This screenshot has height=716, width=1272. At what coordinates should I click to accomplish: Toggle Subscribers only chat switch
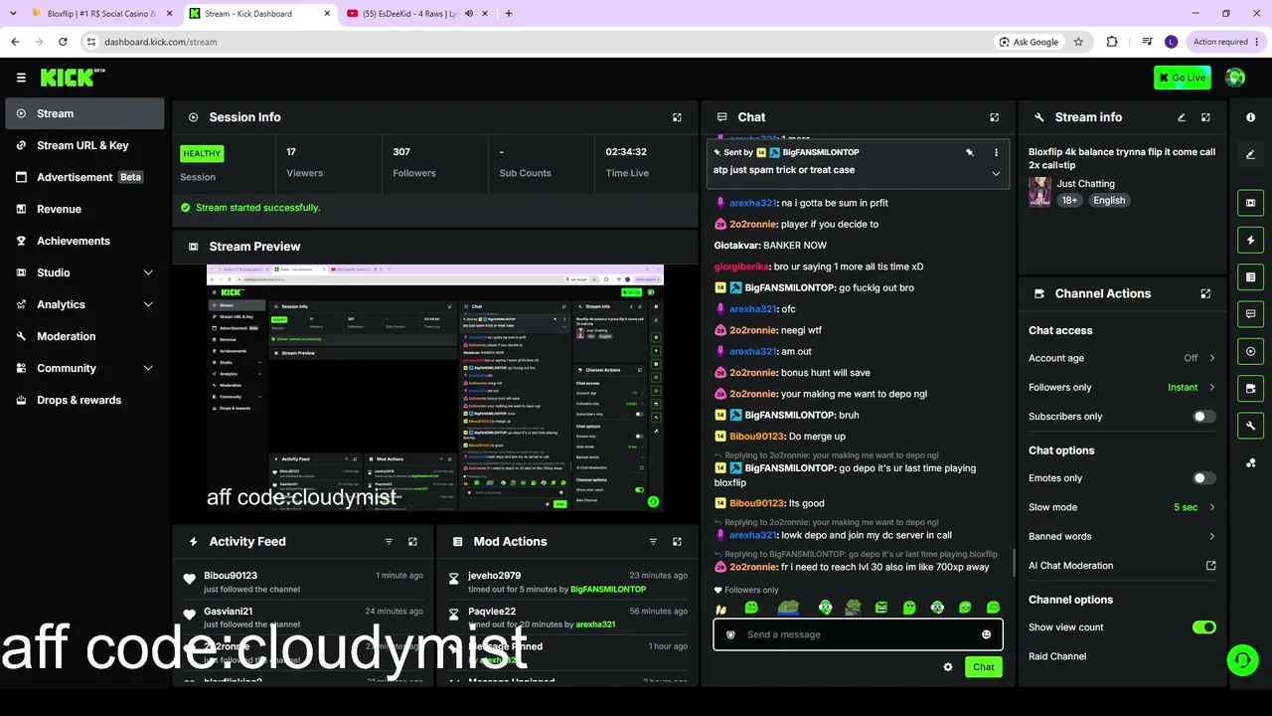[x=1203, y=417]
